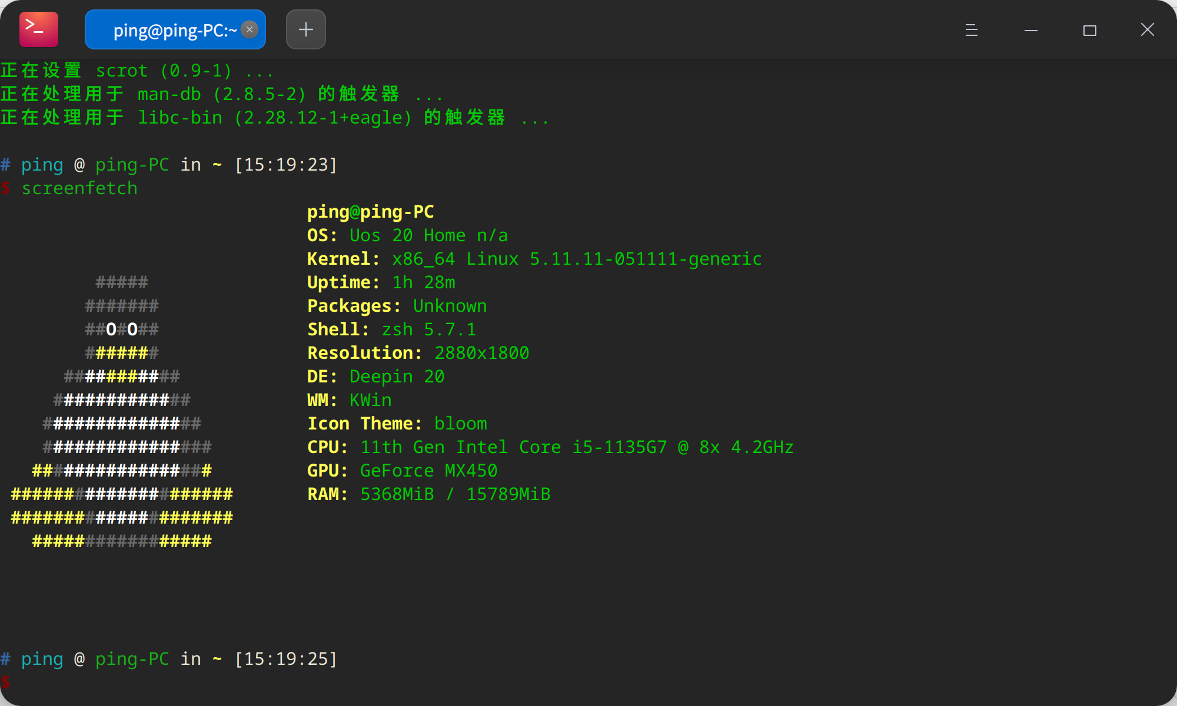Open a new terminal tab

305,29
